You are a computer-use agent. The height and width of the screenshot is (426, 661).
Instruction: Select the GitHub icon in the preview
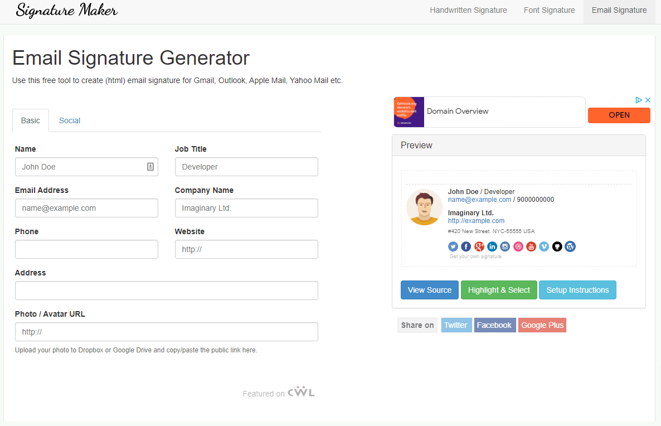click(557, 246)
